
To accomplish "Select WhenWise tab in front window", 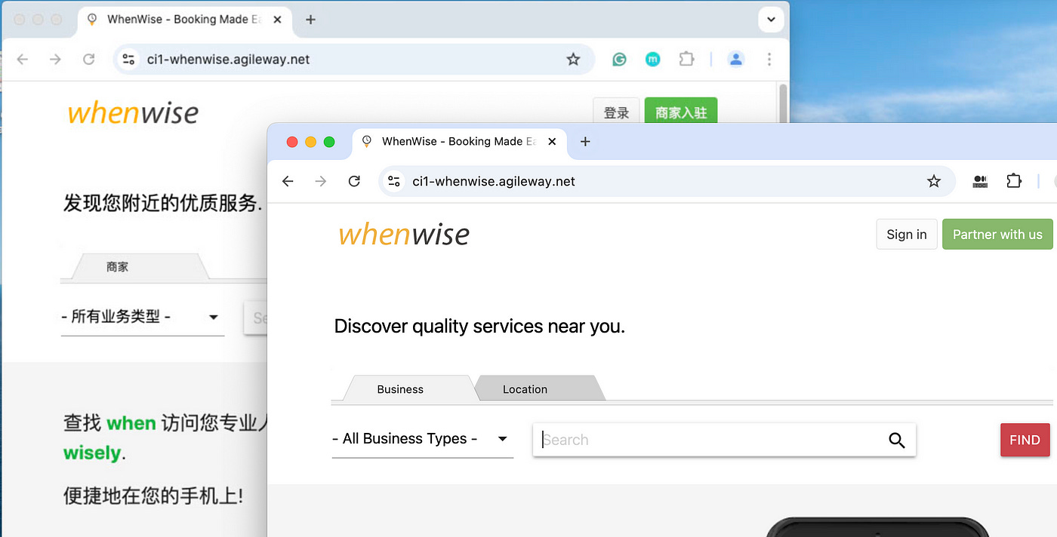I will [x=459, y=141].
